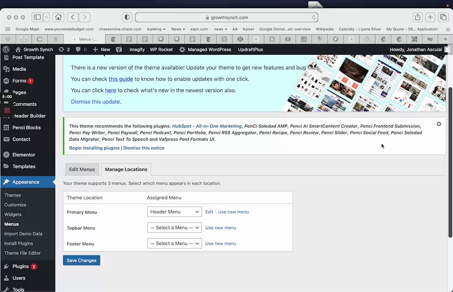Viewport: 453px width, 292px height.
Task: Click 'here' to see what's new
Action: [x=110, y=90]
